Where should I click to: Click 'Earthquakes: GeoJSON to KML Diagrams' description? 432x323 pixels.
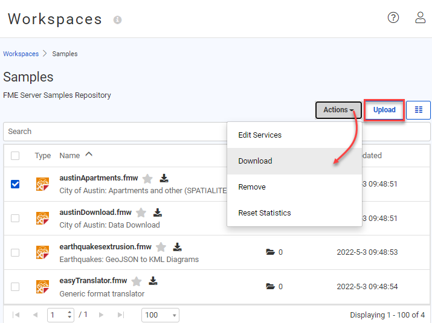tap(129, 260)
